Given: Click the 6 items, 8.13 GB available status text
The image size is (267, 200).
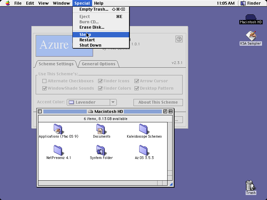Looking at the screenshot, I should [x=105, y=119].
